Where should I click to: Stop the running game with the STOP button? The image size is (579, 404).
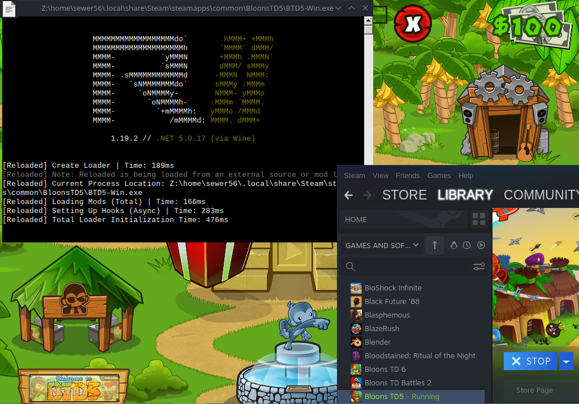(x=530, y=361)
